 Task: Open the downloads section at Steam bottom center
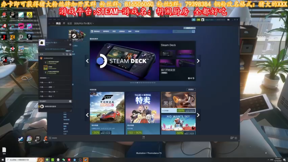(x=143, y=138)
